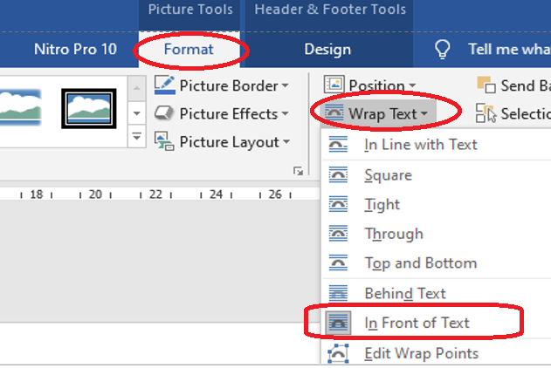Click the Picture Border pencil icon
This screenshot has height=368, width=551.
[x=164, y=85]
